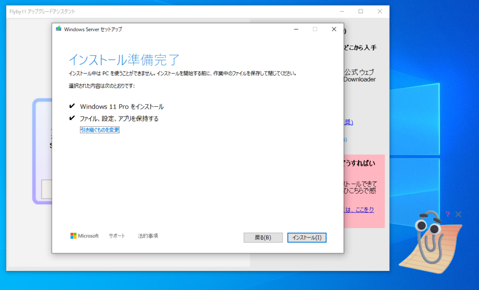Click the Windows Server セットアップ title bar icon
This screenshot has width=479, height=290.
coord(58,29)
